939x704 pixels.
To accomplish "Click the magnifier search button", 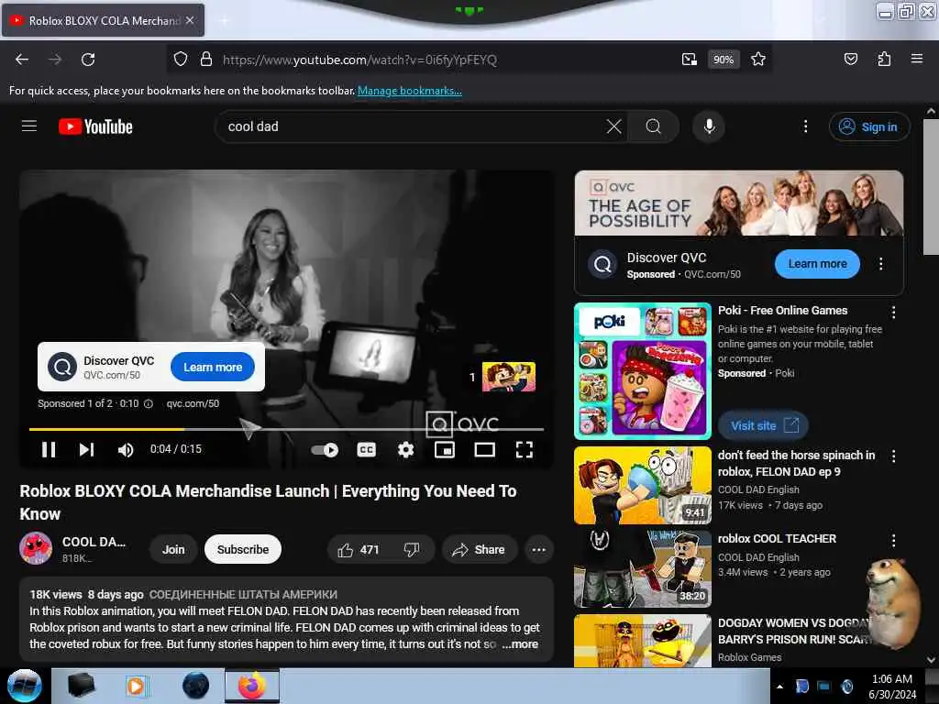I will (x=653, y=126).
